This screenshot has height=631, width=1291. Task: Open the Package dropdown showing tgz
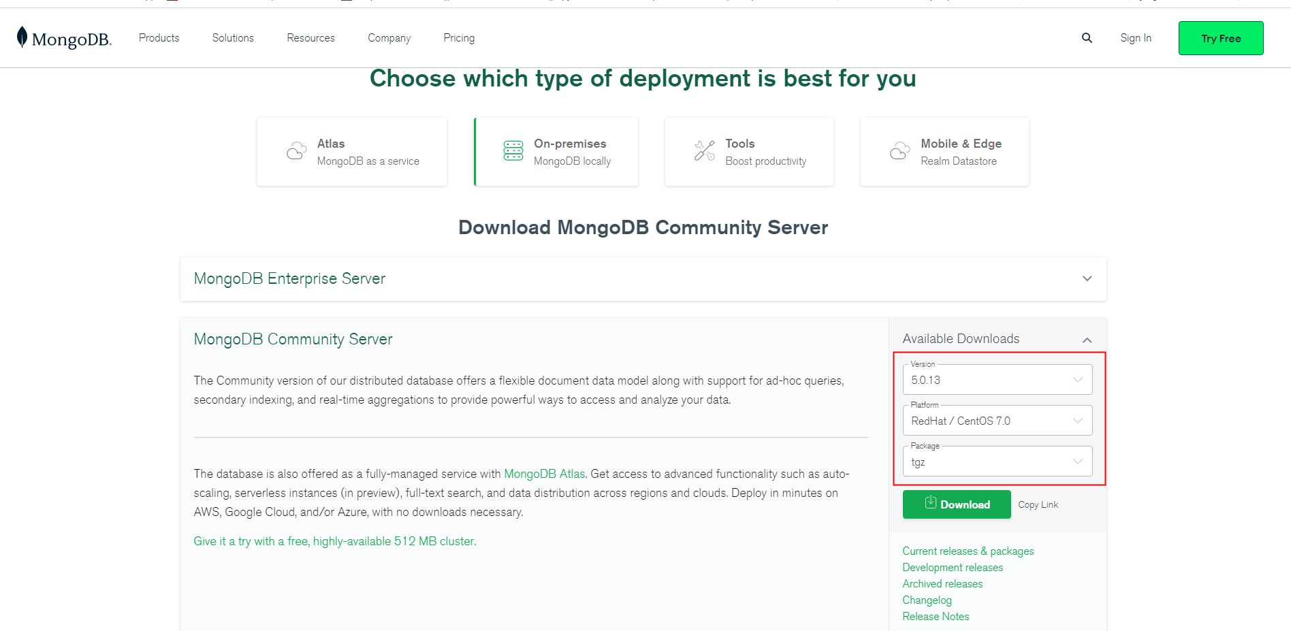point(998,462)
